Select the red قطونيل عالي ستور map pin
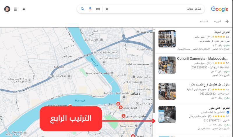233x137 pixels. pyautogui.click(x=123, y=116)
